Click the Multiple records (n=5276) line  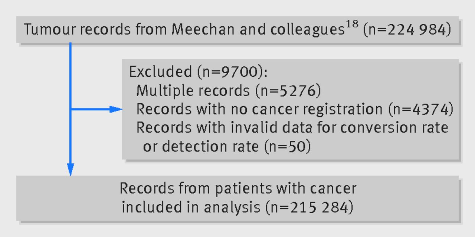coord(228,90)
